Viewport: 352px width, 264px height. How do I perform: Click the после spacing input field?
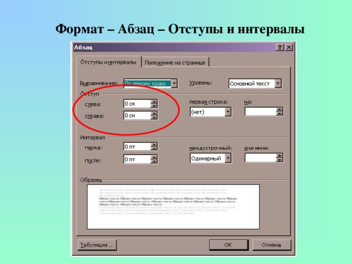(137, 159)
